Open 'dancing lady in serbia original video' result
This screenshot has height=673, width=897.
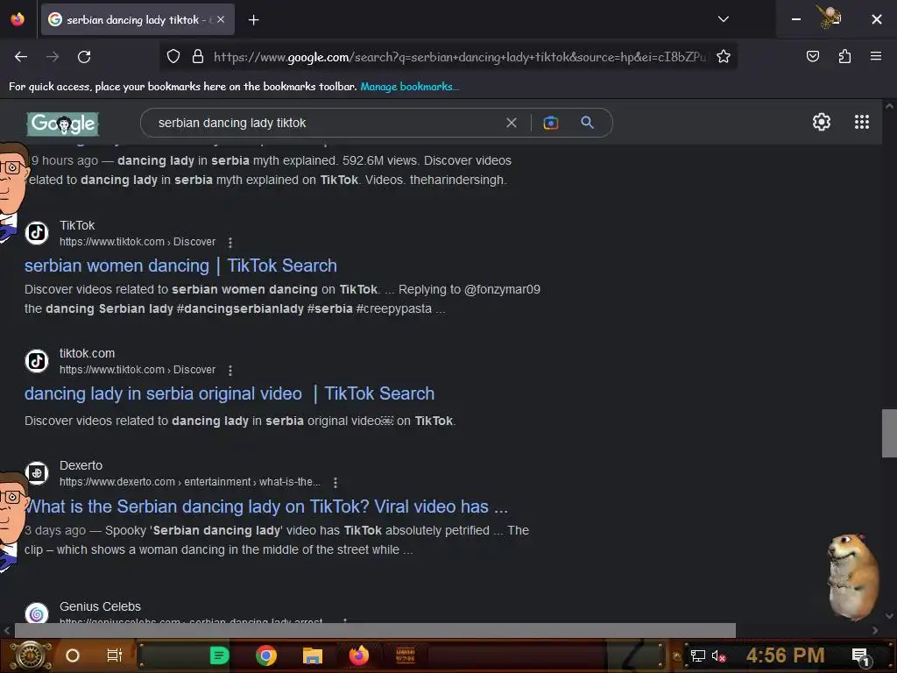point(230,393)
